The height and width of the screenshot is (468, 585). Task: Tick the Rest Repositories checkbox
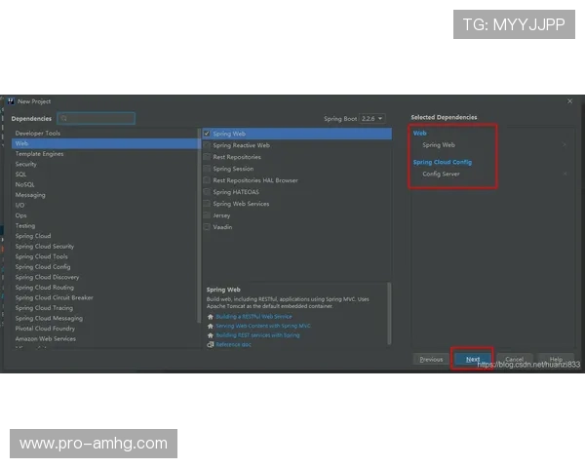pyautogui.click(x=207, y=157)
